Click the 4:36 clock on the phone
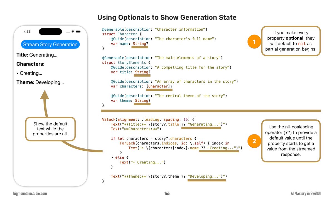334x203 pixels. click(27, 32)
